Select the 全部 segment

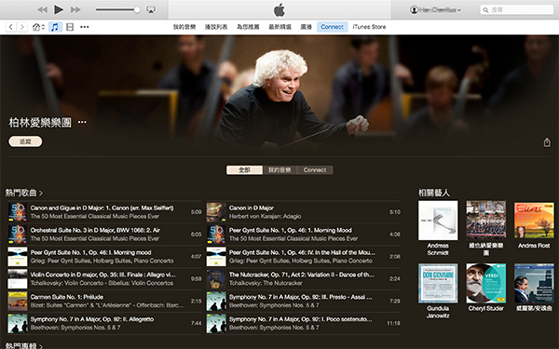(x=244, y=170)
